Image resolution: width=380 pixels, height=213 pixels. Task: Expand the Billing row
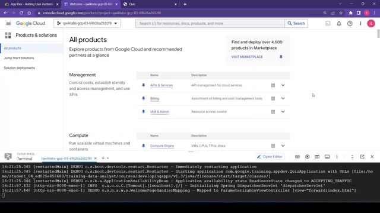click(283, 99)
